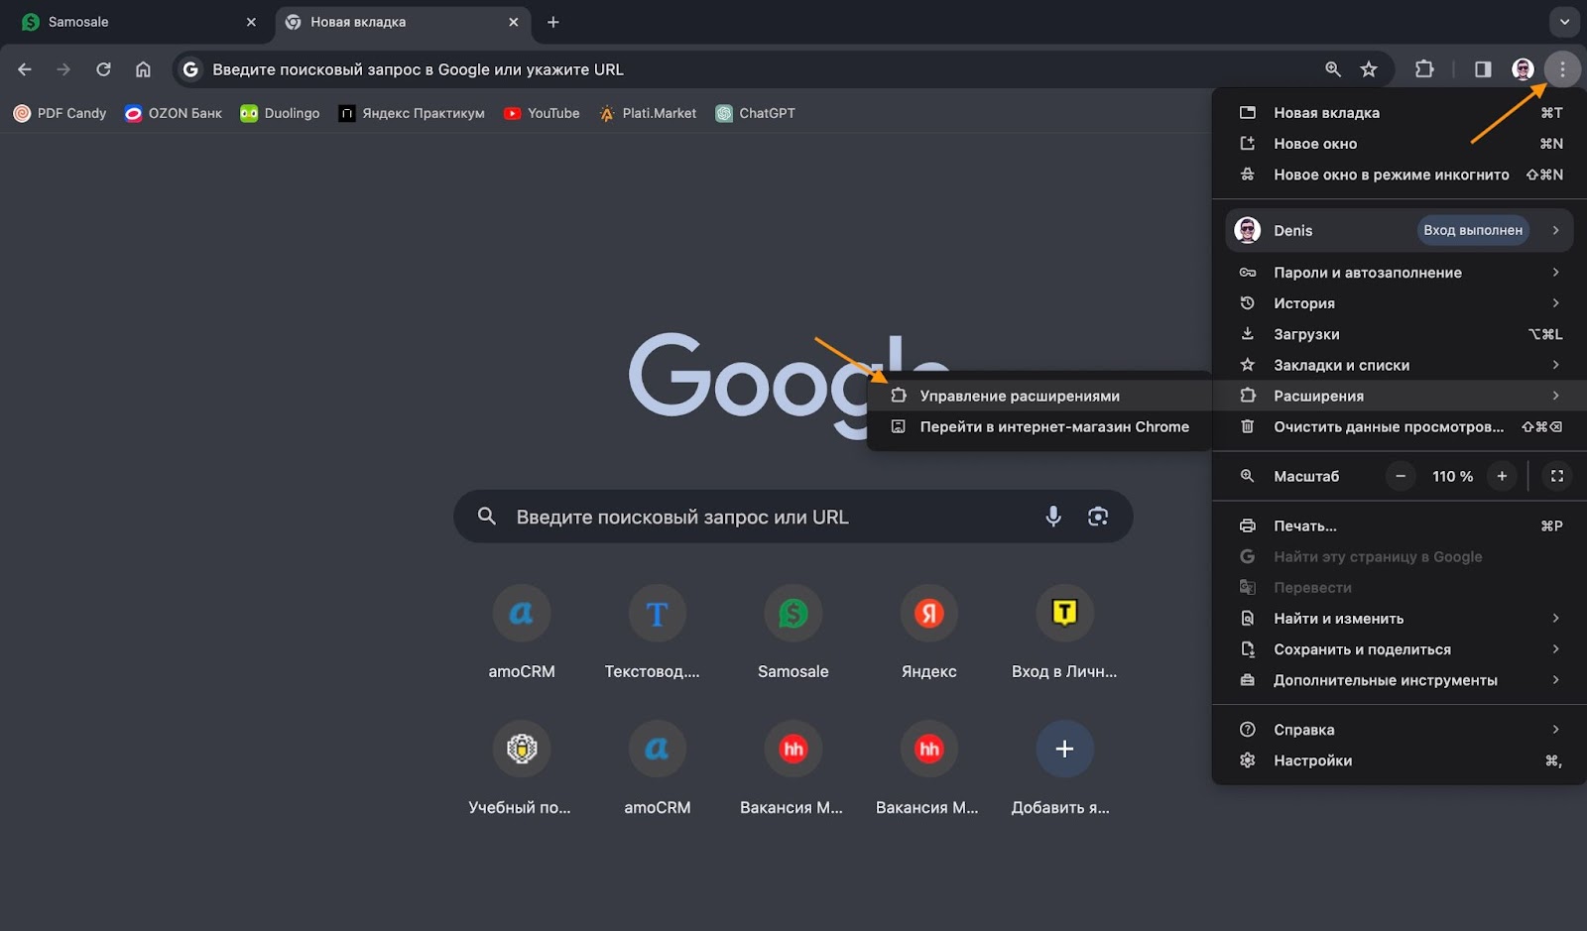The width and height of the screenshot is (1587, 931).
Task: Close the Новая вкладка tab
Action: pos(513,22)
